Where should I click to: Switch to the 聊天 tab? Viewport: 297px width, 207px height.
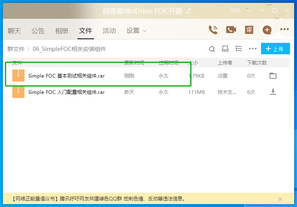point(14,31)
